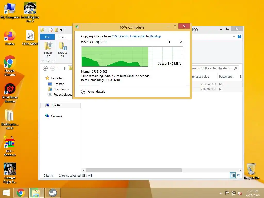Open Combat Flight Sim desktop shortcut
264x198 pixels.
pyautogui.click(x=10, y=173)
